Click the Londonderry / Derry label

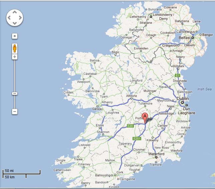point(163,17)
